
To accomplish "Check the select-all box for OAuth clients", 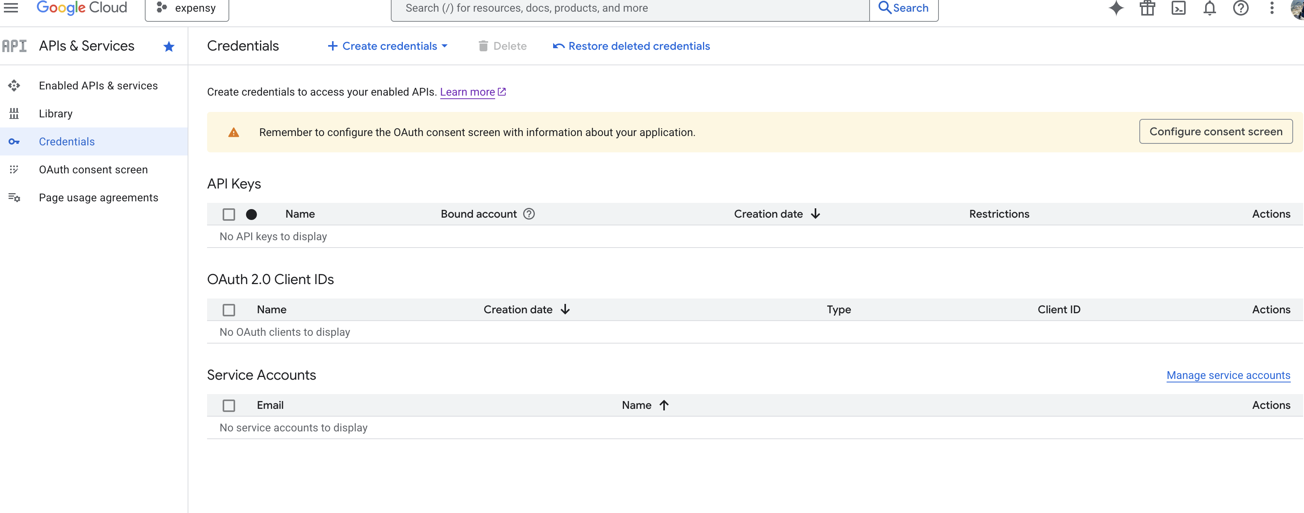I will click(x=229, y=310).
